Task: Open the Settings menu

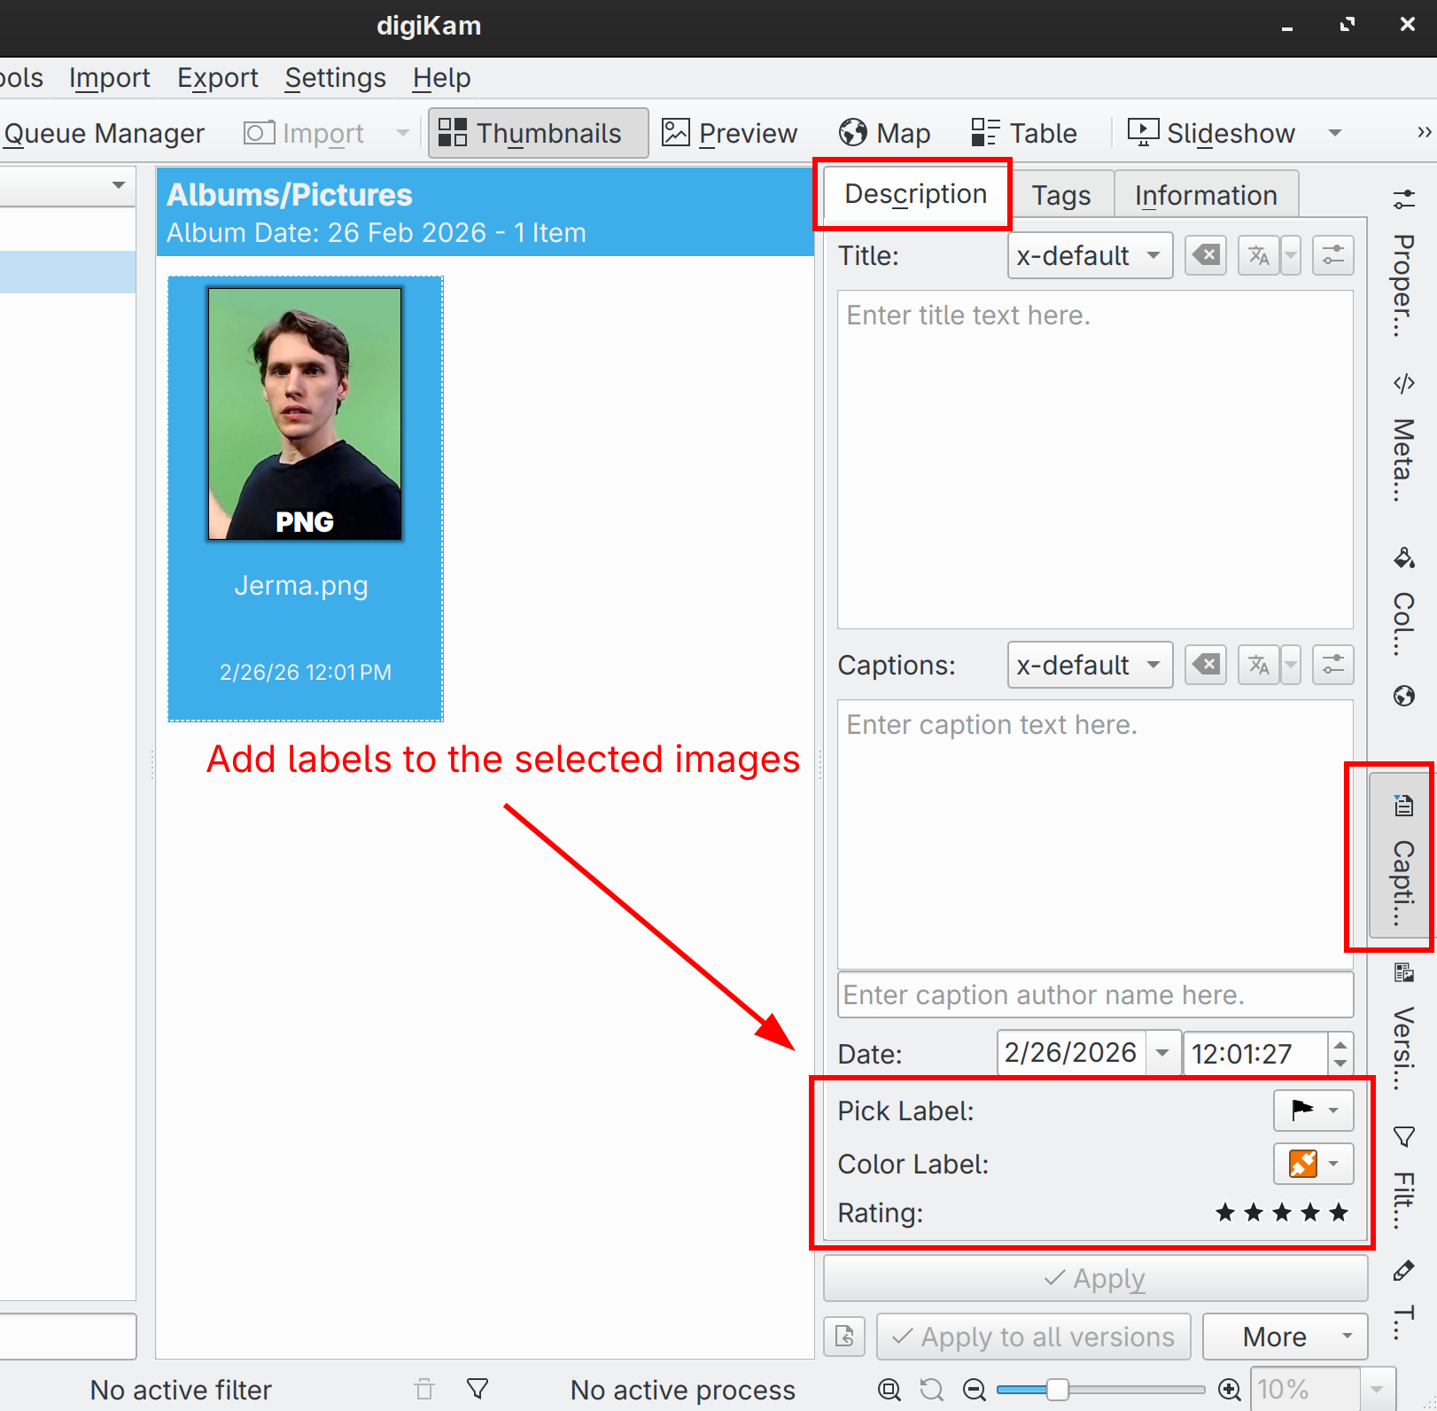Action: click(x=335, y=78)
